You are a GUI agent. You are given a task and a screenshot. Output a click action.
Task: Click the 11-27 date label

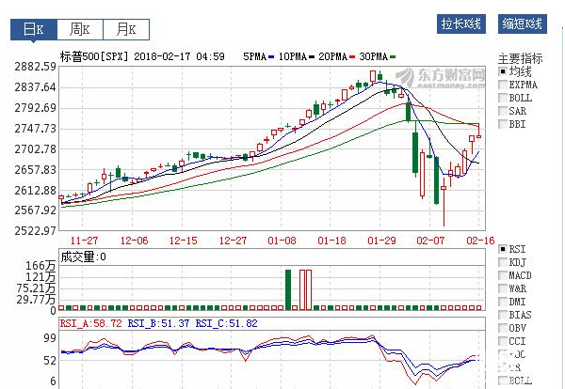[x=84, y=241]
